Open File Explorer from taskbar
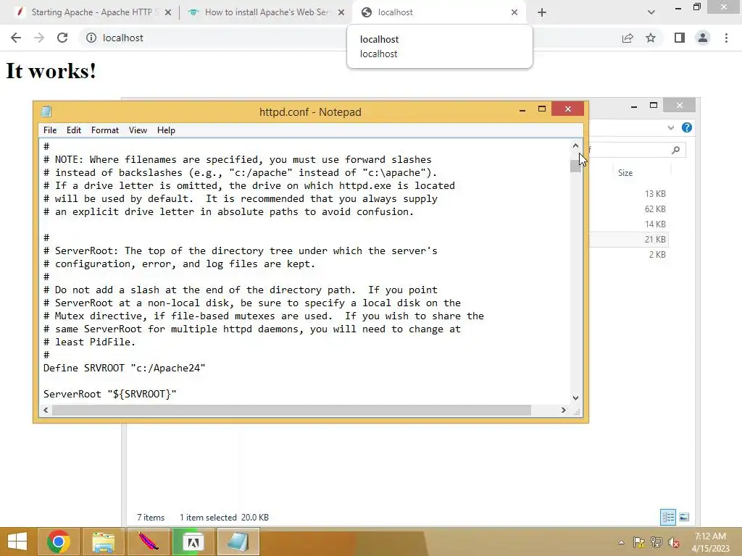 pos(103,542)
